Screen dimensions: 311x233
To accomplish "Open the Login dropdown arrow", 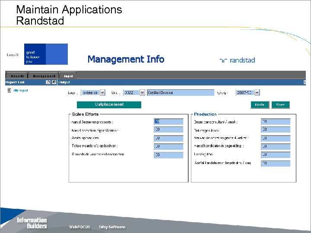I will coord(102,92).
